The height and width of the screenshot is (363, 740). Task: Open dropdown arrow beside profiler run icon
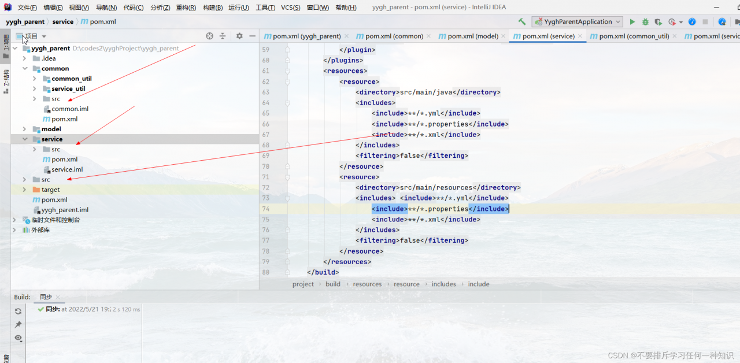tap(681, 22)
